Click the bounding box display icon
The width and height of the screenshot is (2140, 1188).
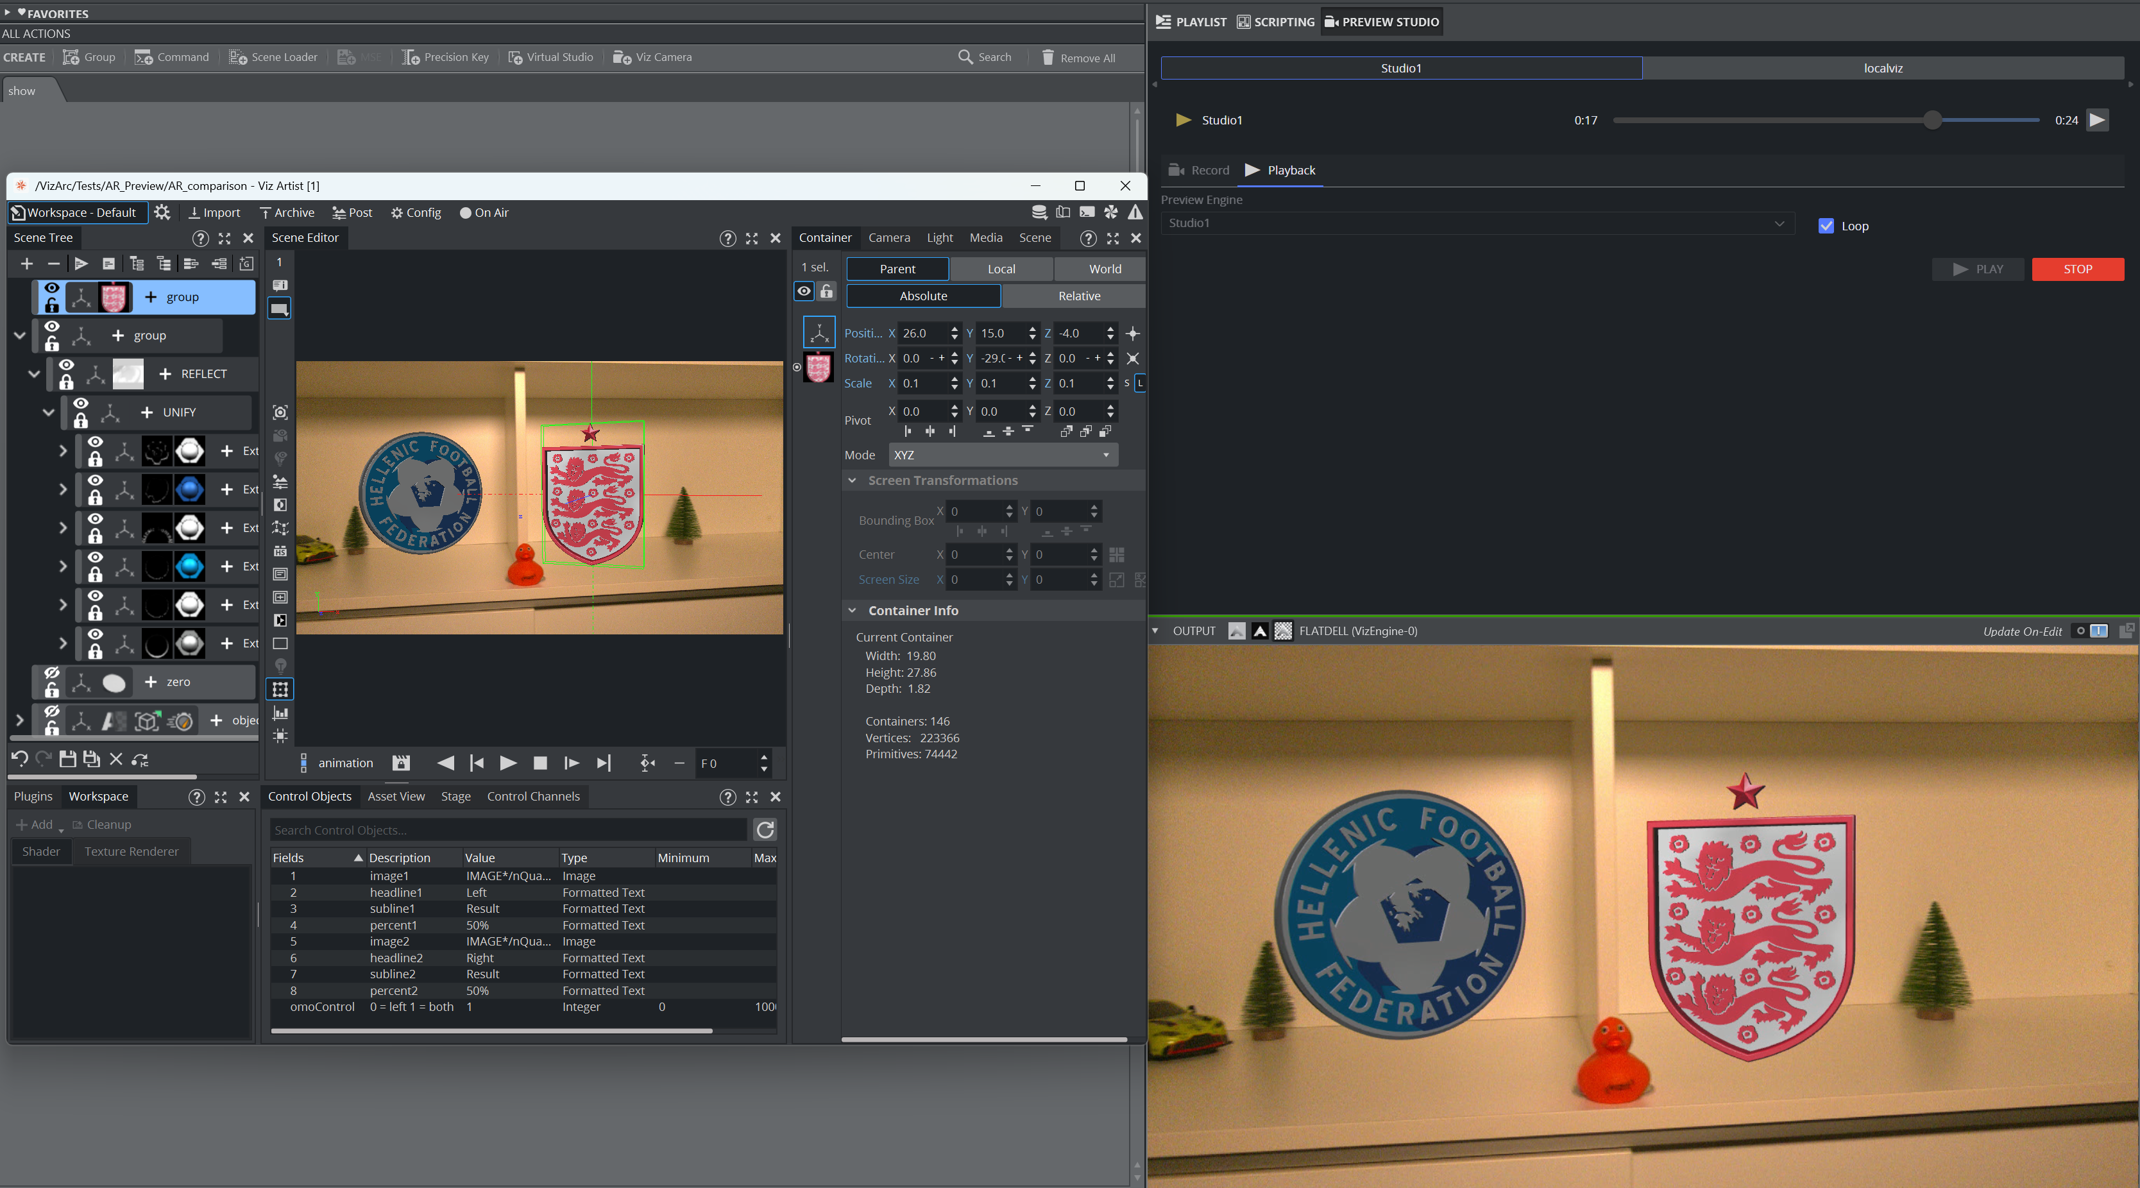point(280,689)
